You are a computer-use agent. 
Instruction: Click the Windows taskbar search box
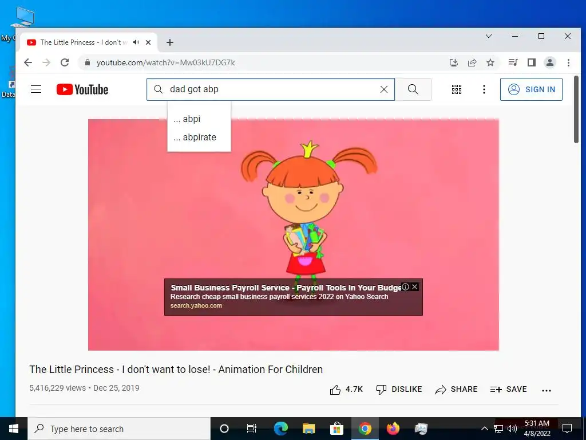[119, 429]
